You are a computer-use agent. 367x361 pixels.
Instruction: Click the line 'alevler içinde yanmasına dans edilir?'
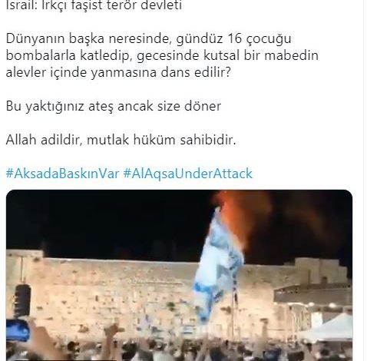pos(118,72)
